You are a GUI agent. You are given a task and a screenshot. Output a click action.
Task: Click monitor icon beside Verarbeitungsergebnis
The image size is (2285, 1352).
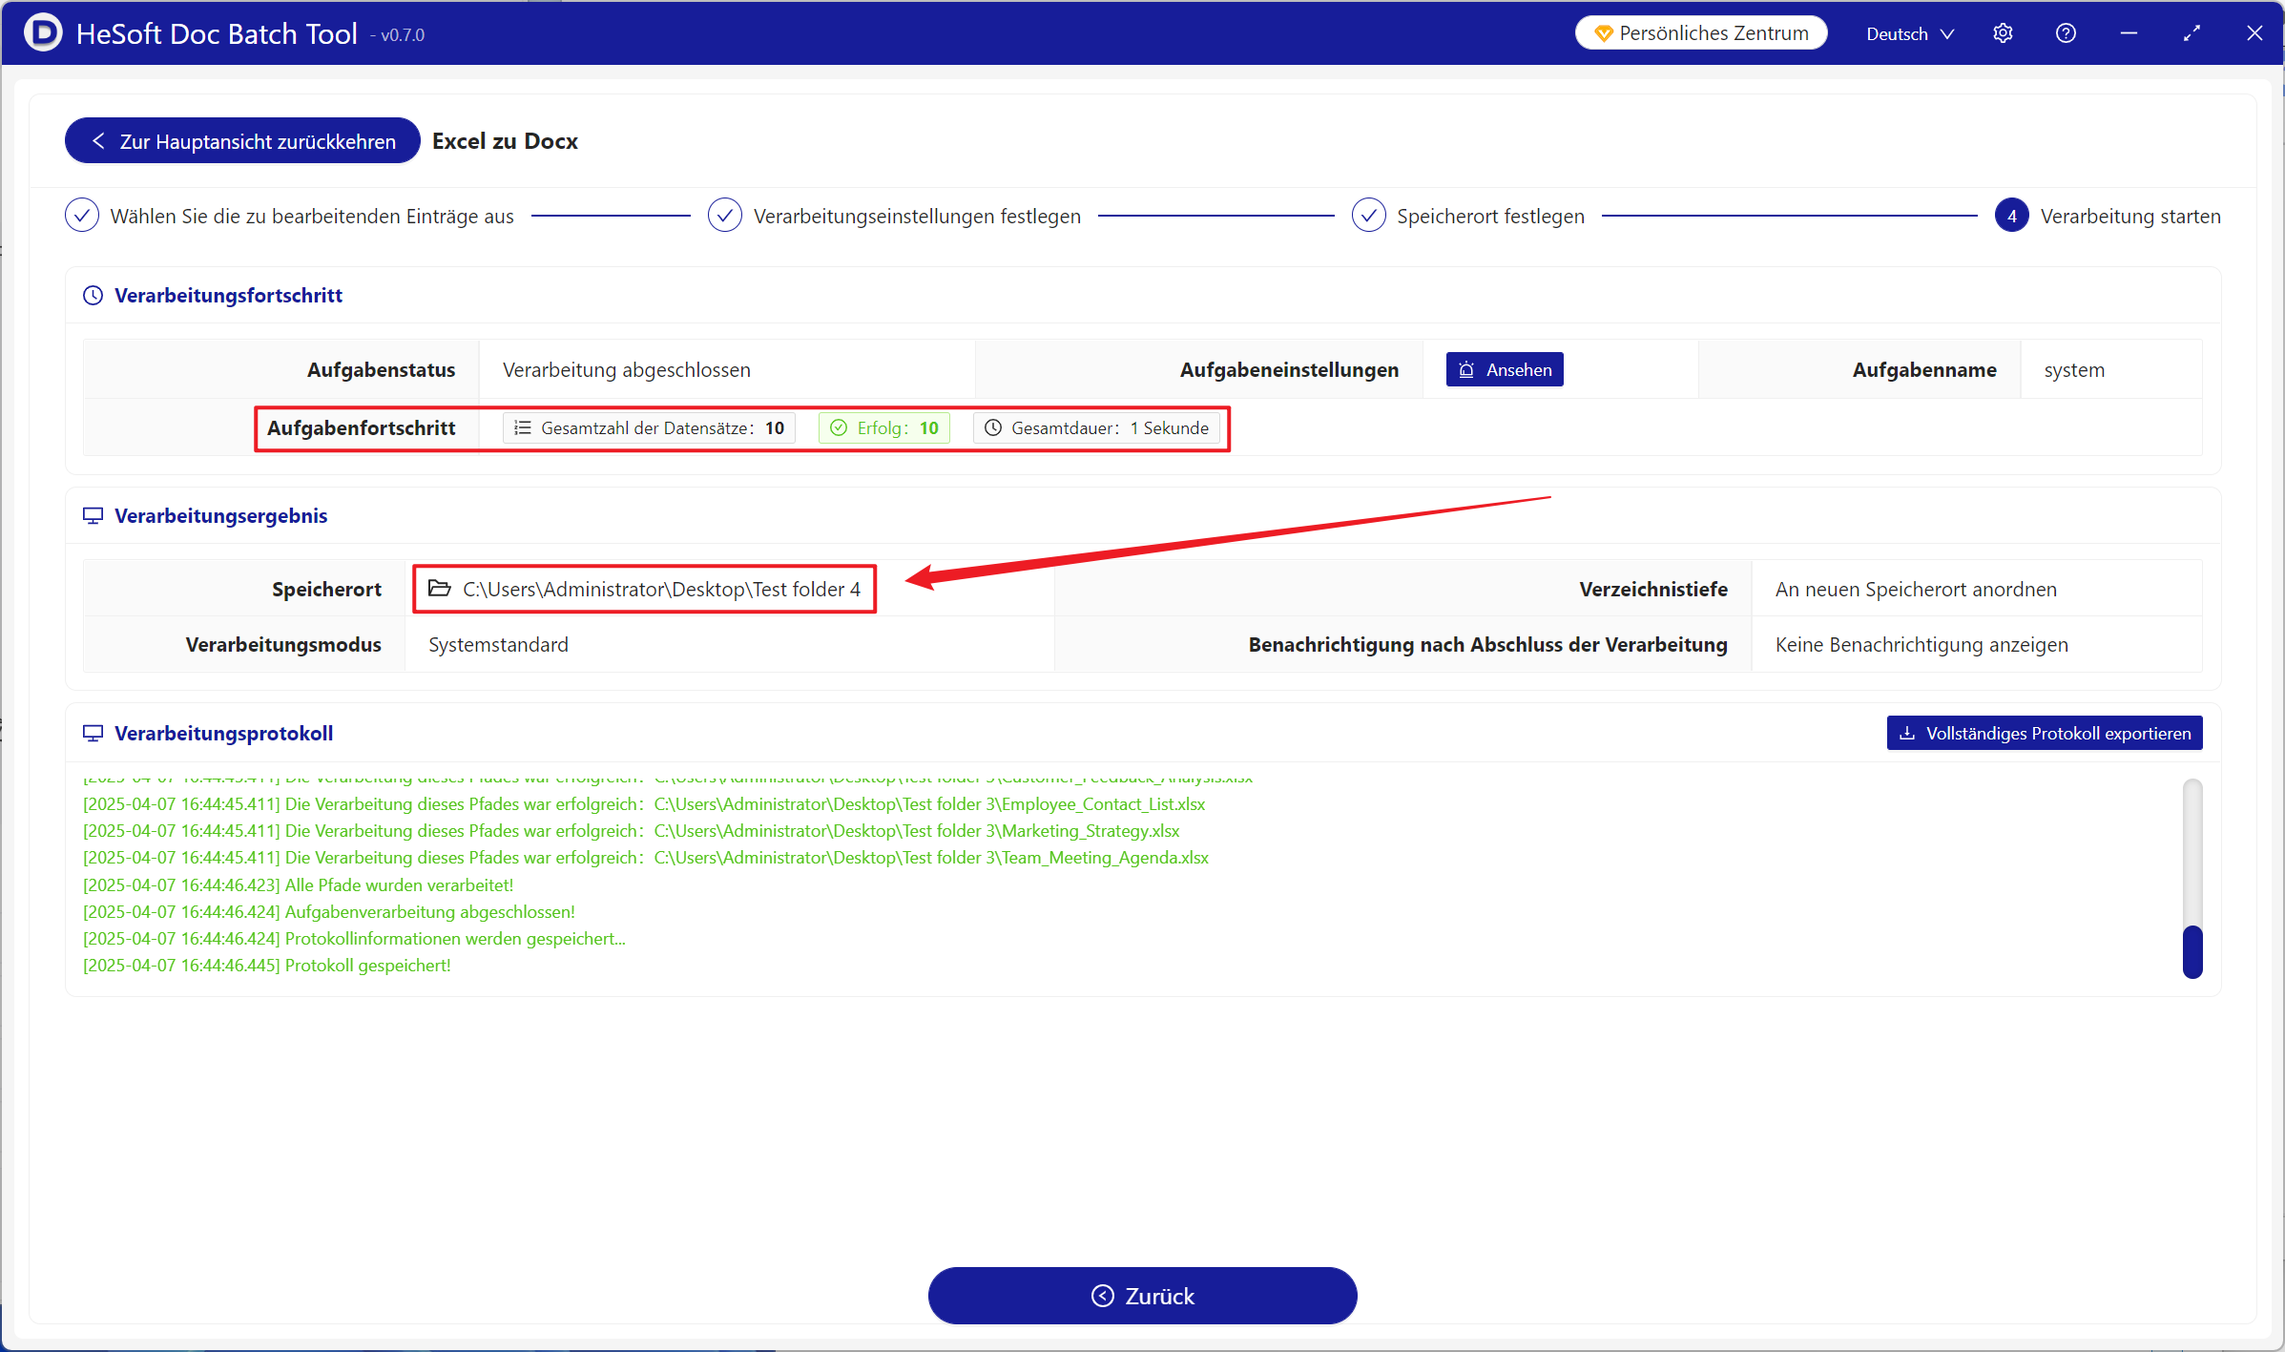[x=93, y=516]
